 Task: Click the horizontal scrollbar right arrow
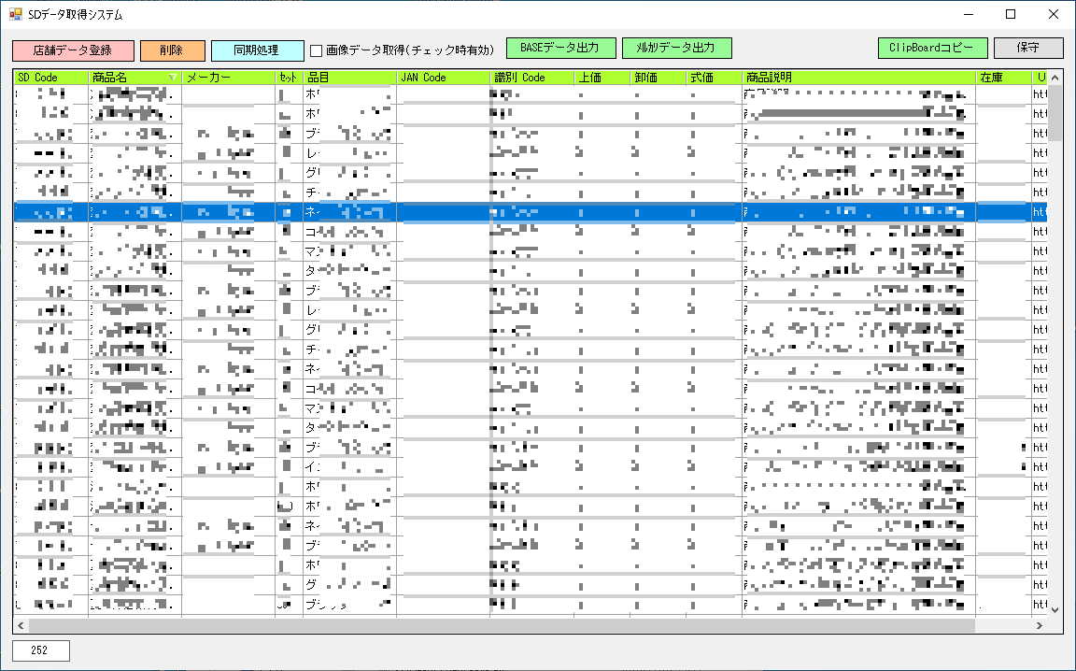pos(1040,624)
